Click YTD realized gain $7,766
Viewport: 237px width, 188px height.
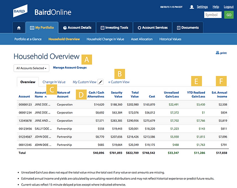[x=201, y=120]
